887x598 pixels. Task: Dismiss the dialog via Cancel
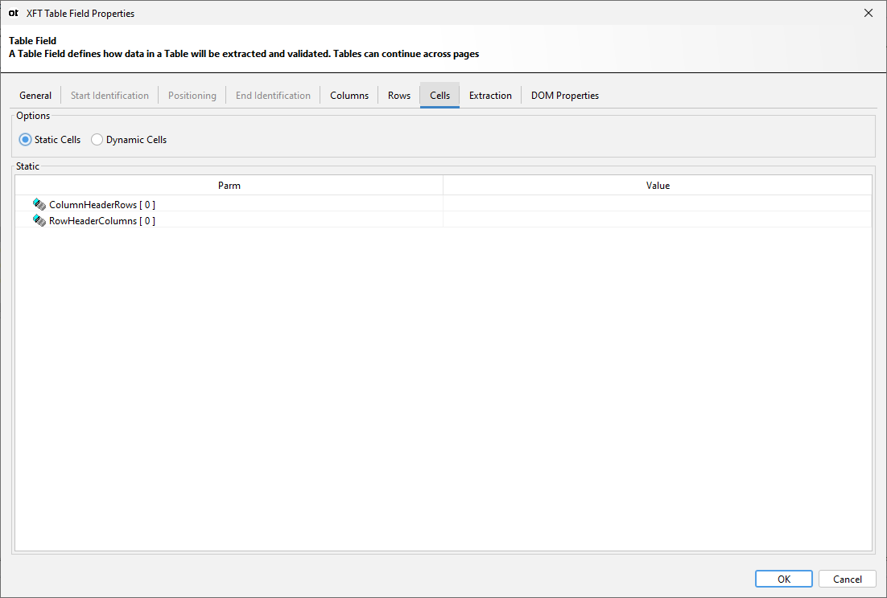(x=847, y=579)
